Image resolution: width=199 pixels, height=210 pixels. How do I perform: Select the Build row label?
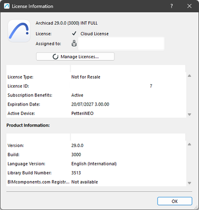tap(14, 155)
